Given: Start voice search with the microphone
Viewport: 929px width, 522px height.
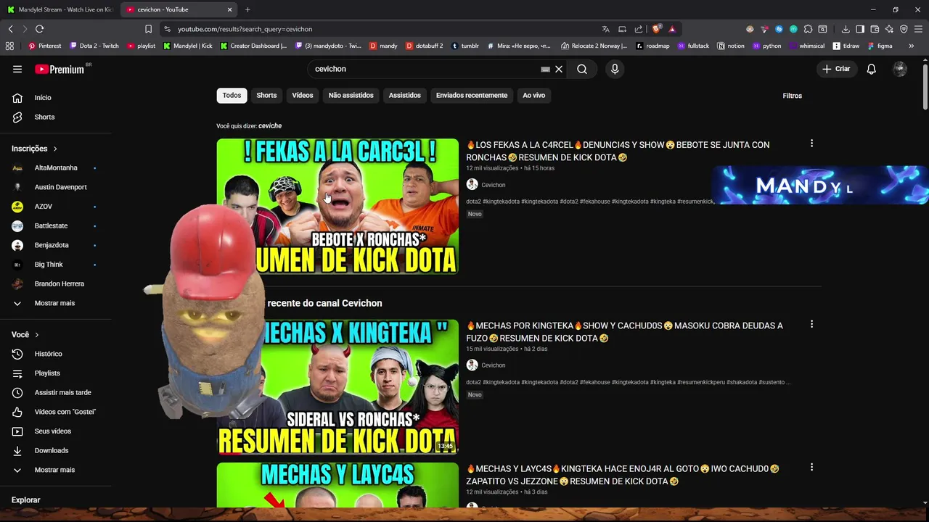Looking at the screenshot, I should 615,69.
